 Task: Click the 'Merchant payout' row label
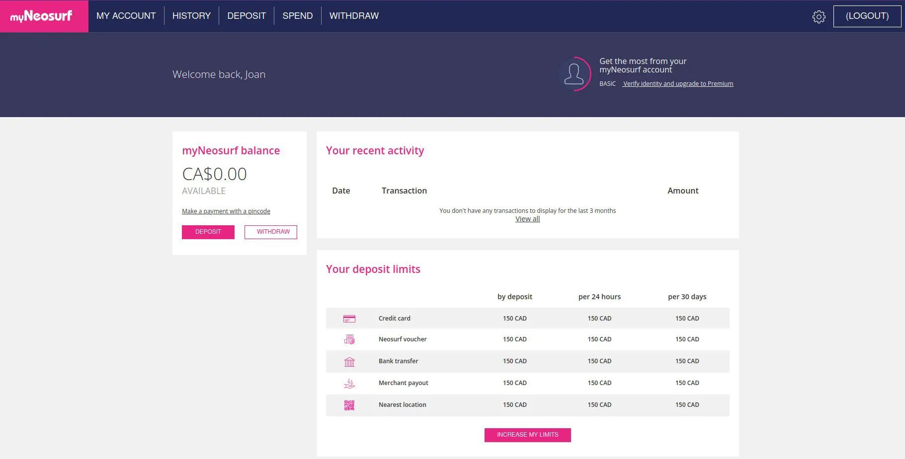click(403, 383)
